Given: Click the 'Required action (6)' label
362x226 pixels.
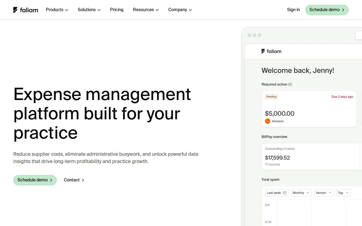Looking at the screenshot, I should pyautogui.click(x=277, y=84).
